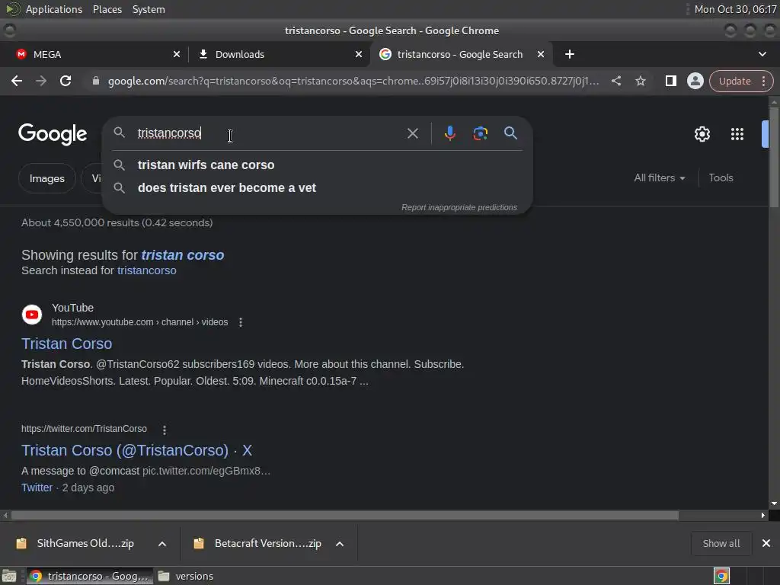Screen dimensions: 780x585
Task: Open corrected results for tristan corso
Action: (x=183, y=255)
